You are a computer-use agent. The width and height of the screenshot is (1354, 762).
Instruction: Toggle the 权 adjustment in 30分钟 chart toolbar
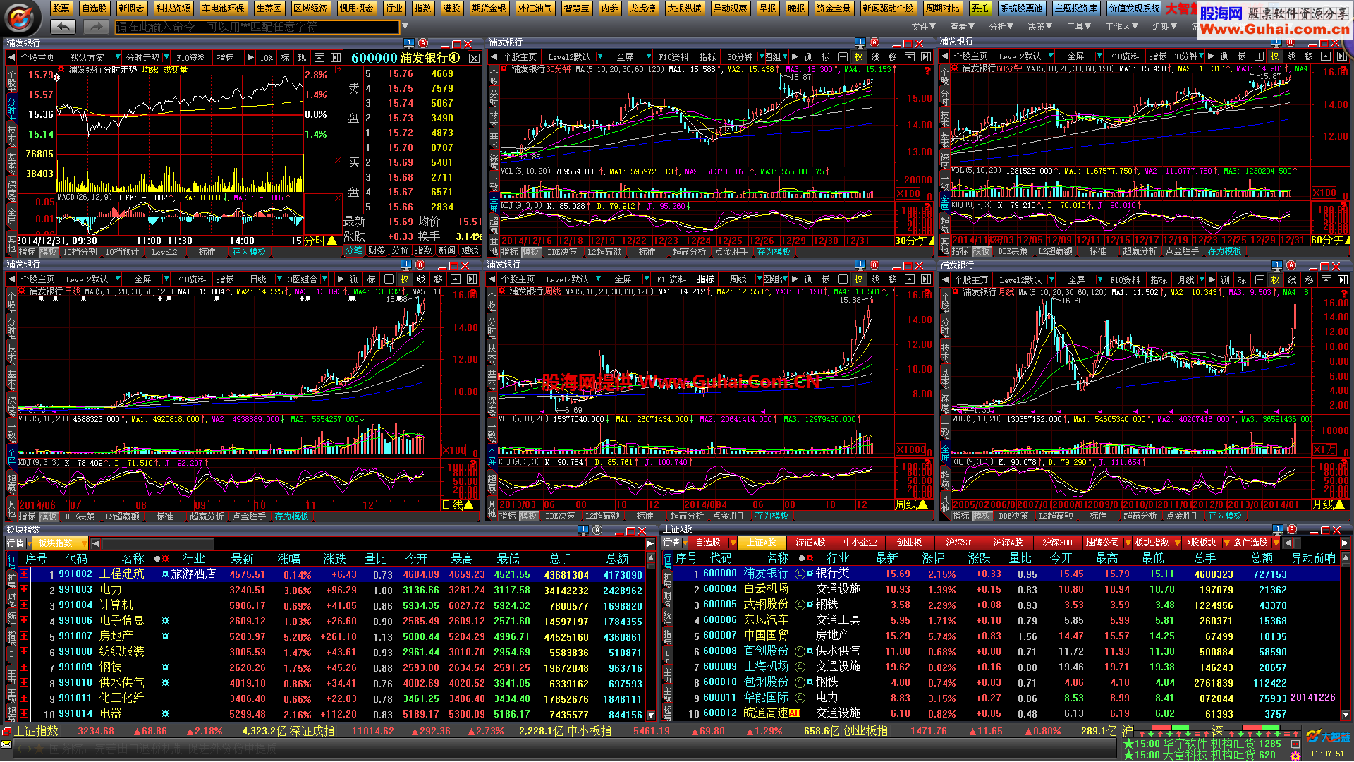(x=859, y=56)
